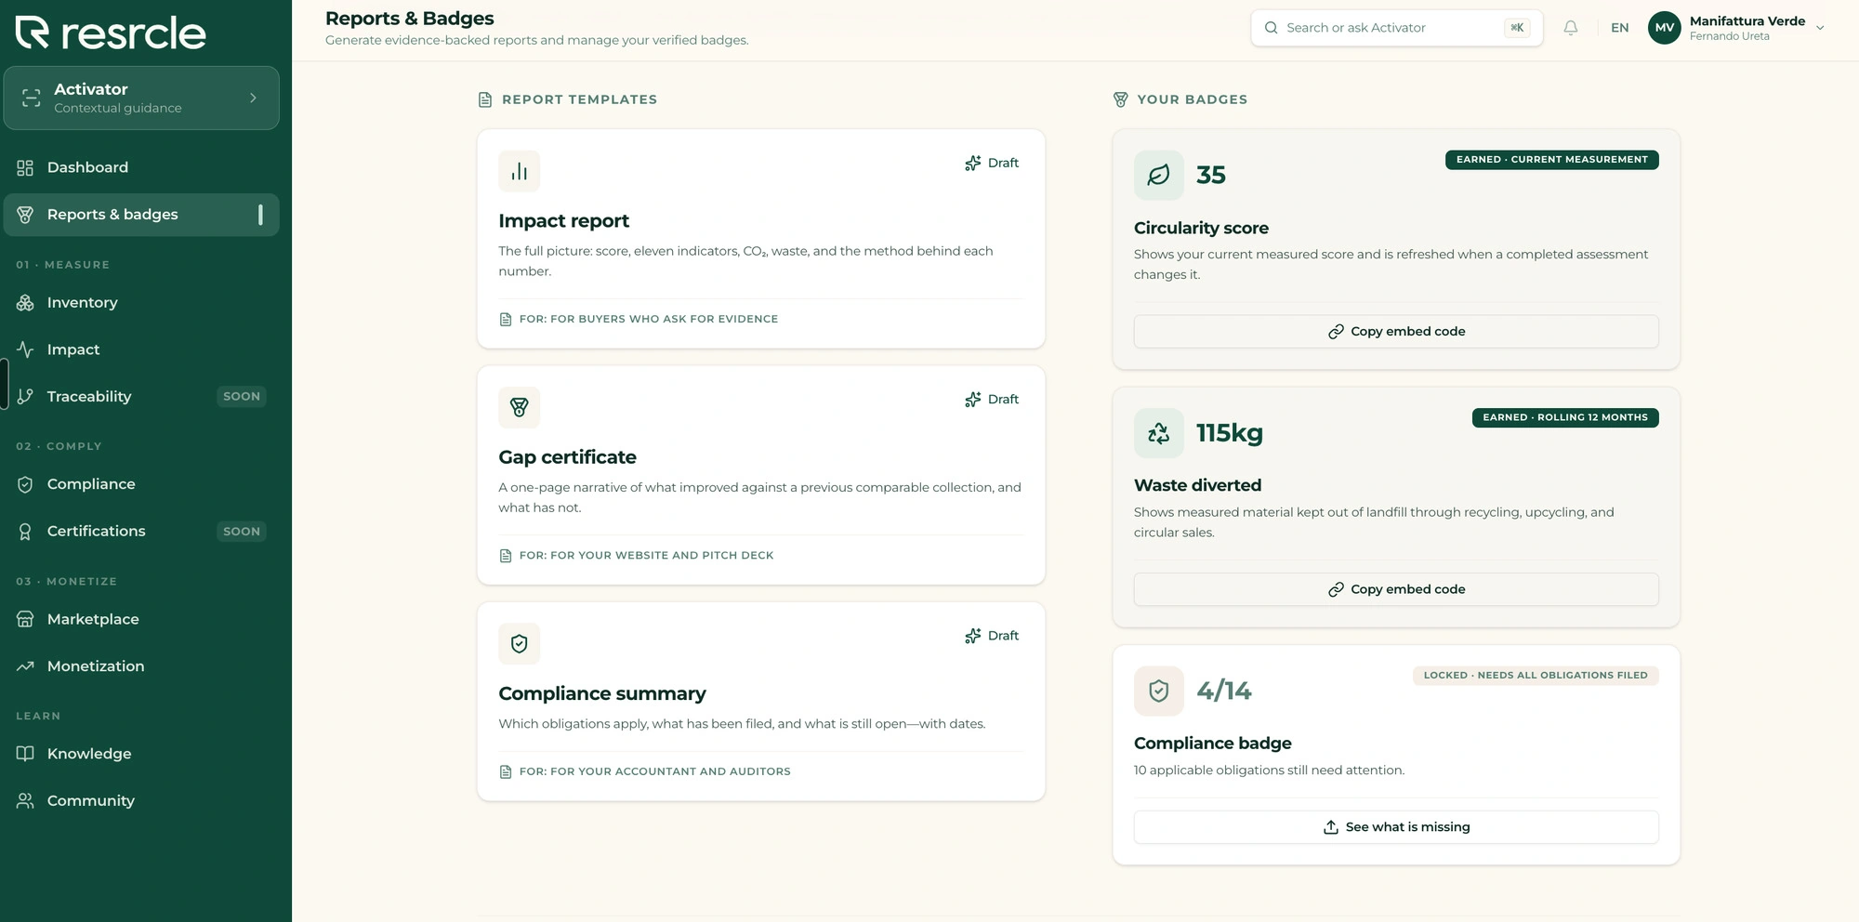Generate Draft for Impact report
Viewport: 1859px width, 922px height.
(x=992, y=163)
